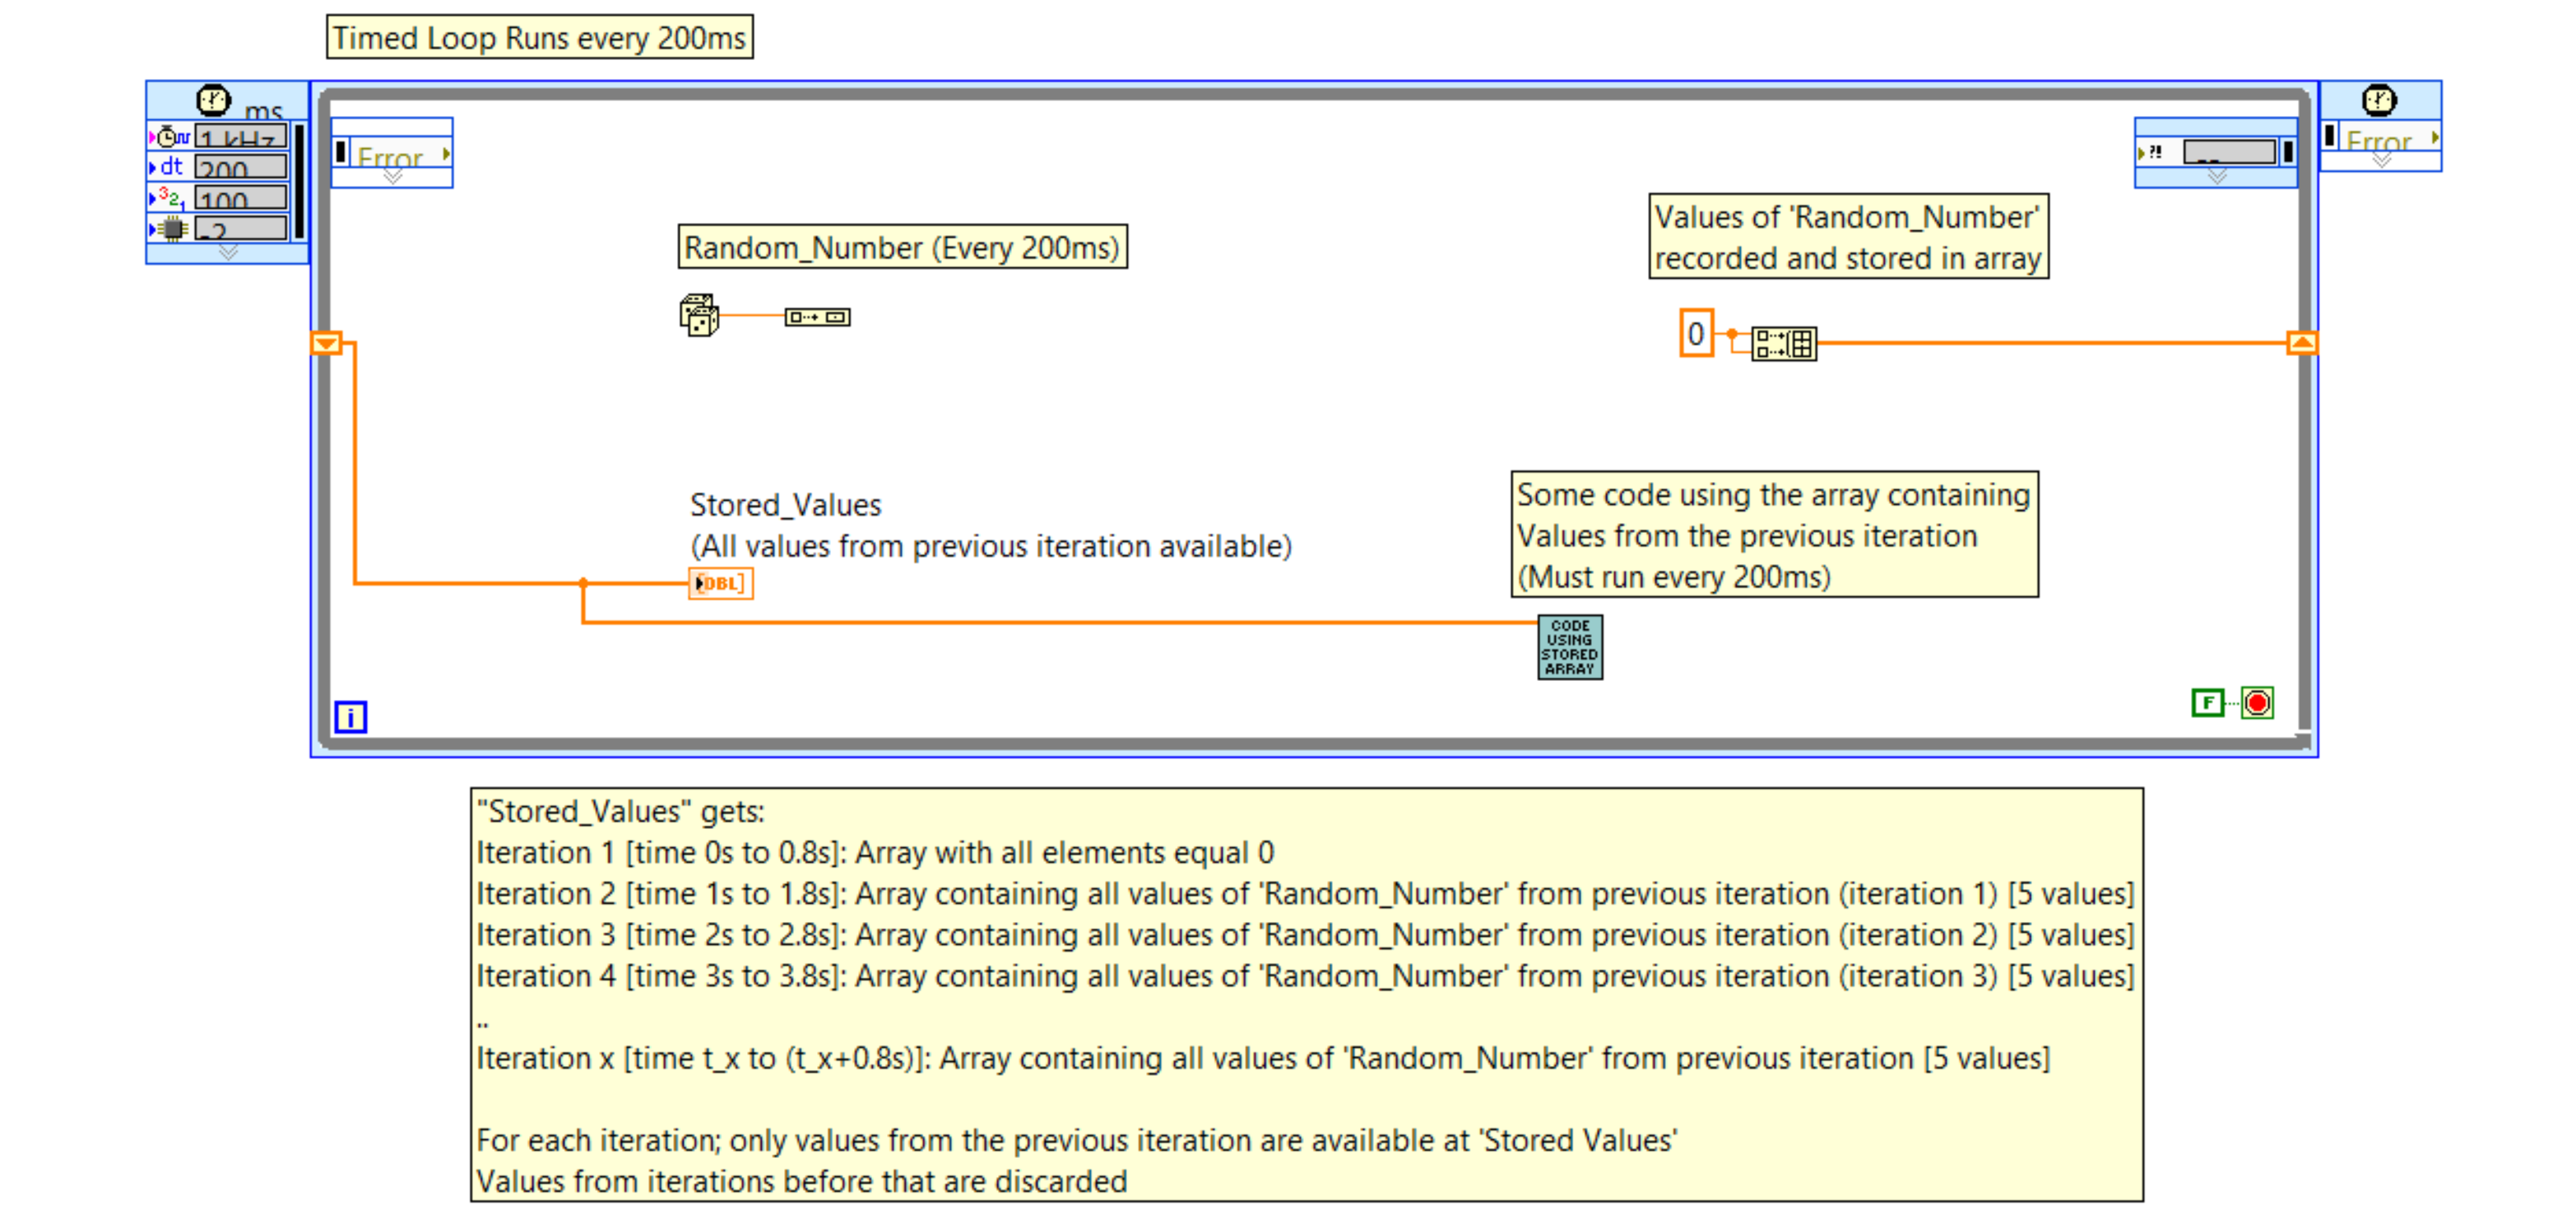
Task: Click the dt period terminal label
Action: coord(171,166)
